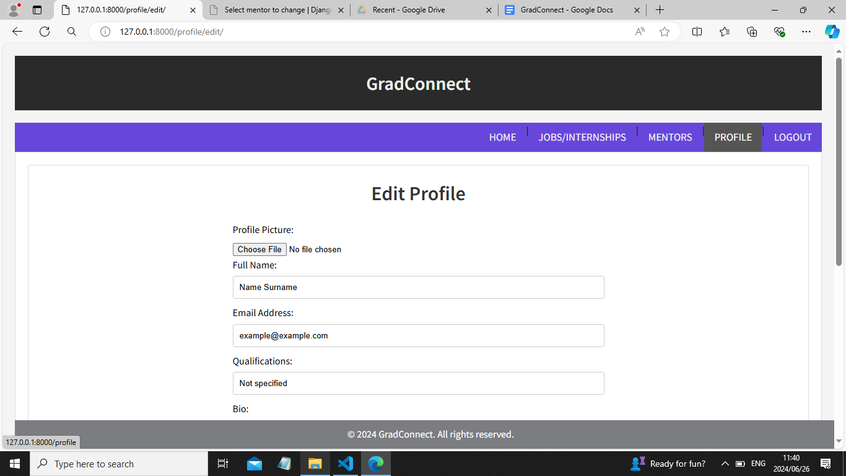Add this page to favorites

[664, 31]
